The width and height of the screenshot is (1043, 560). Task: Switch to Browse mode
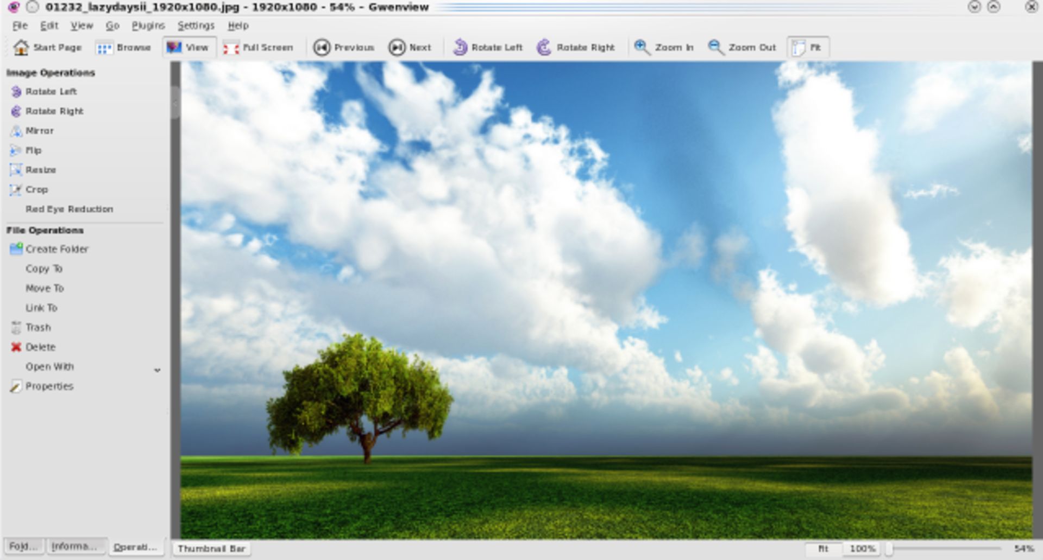pyautogui.click(x=124, y=47)
